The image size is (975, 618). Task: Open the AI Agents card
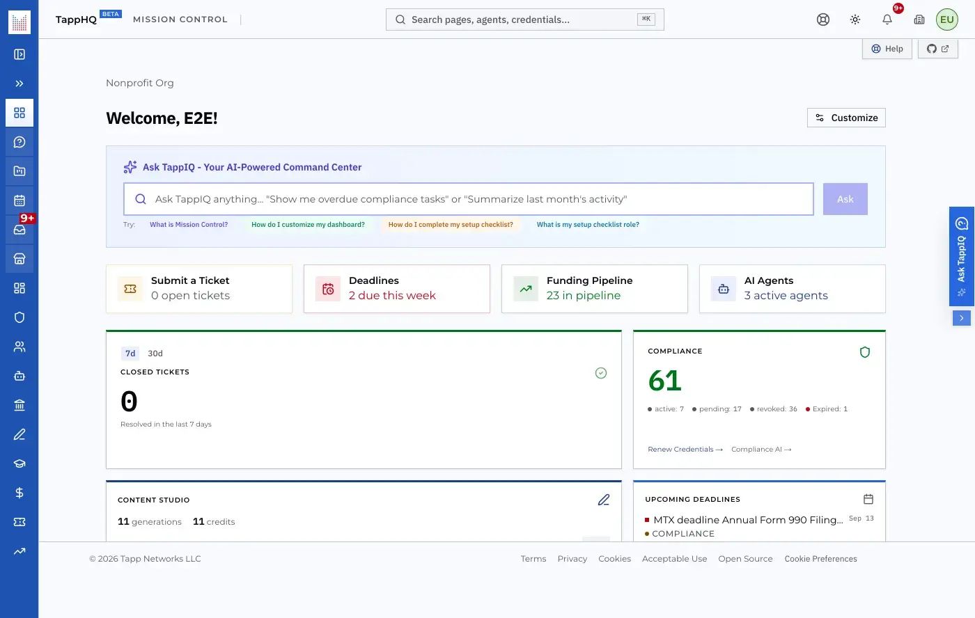[x=793, y=289]
